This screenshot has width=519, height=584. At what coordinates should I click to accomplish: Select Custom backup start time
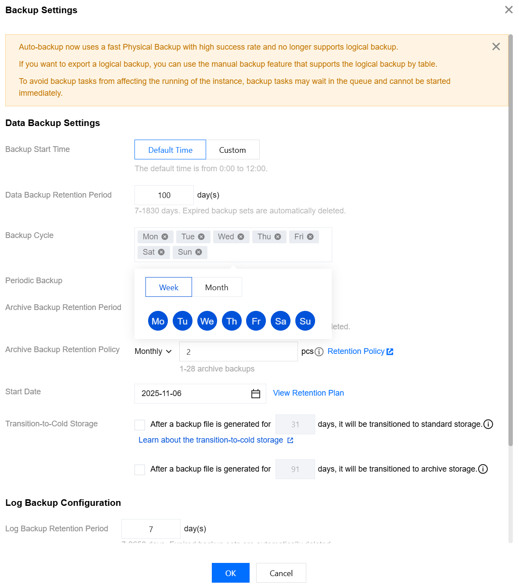232,150
